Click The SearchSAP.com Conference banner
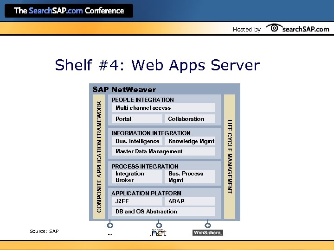 coord(69,11)
